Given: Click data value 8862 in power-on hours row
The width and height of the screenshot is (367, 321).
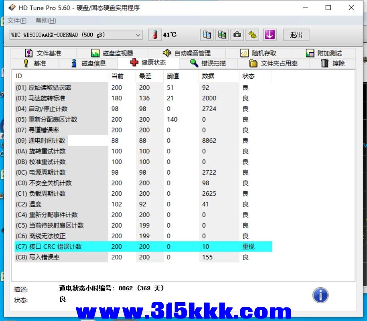Looking at the screenshot, I should pos(209,140).
